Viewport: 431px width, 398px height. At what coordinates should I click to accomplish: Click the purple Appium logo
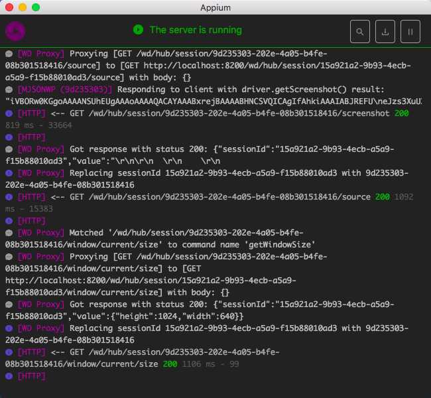tap(15, 31)
